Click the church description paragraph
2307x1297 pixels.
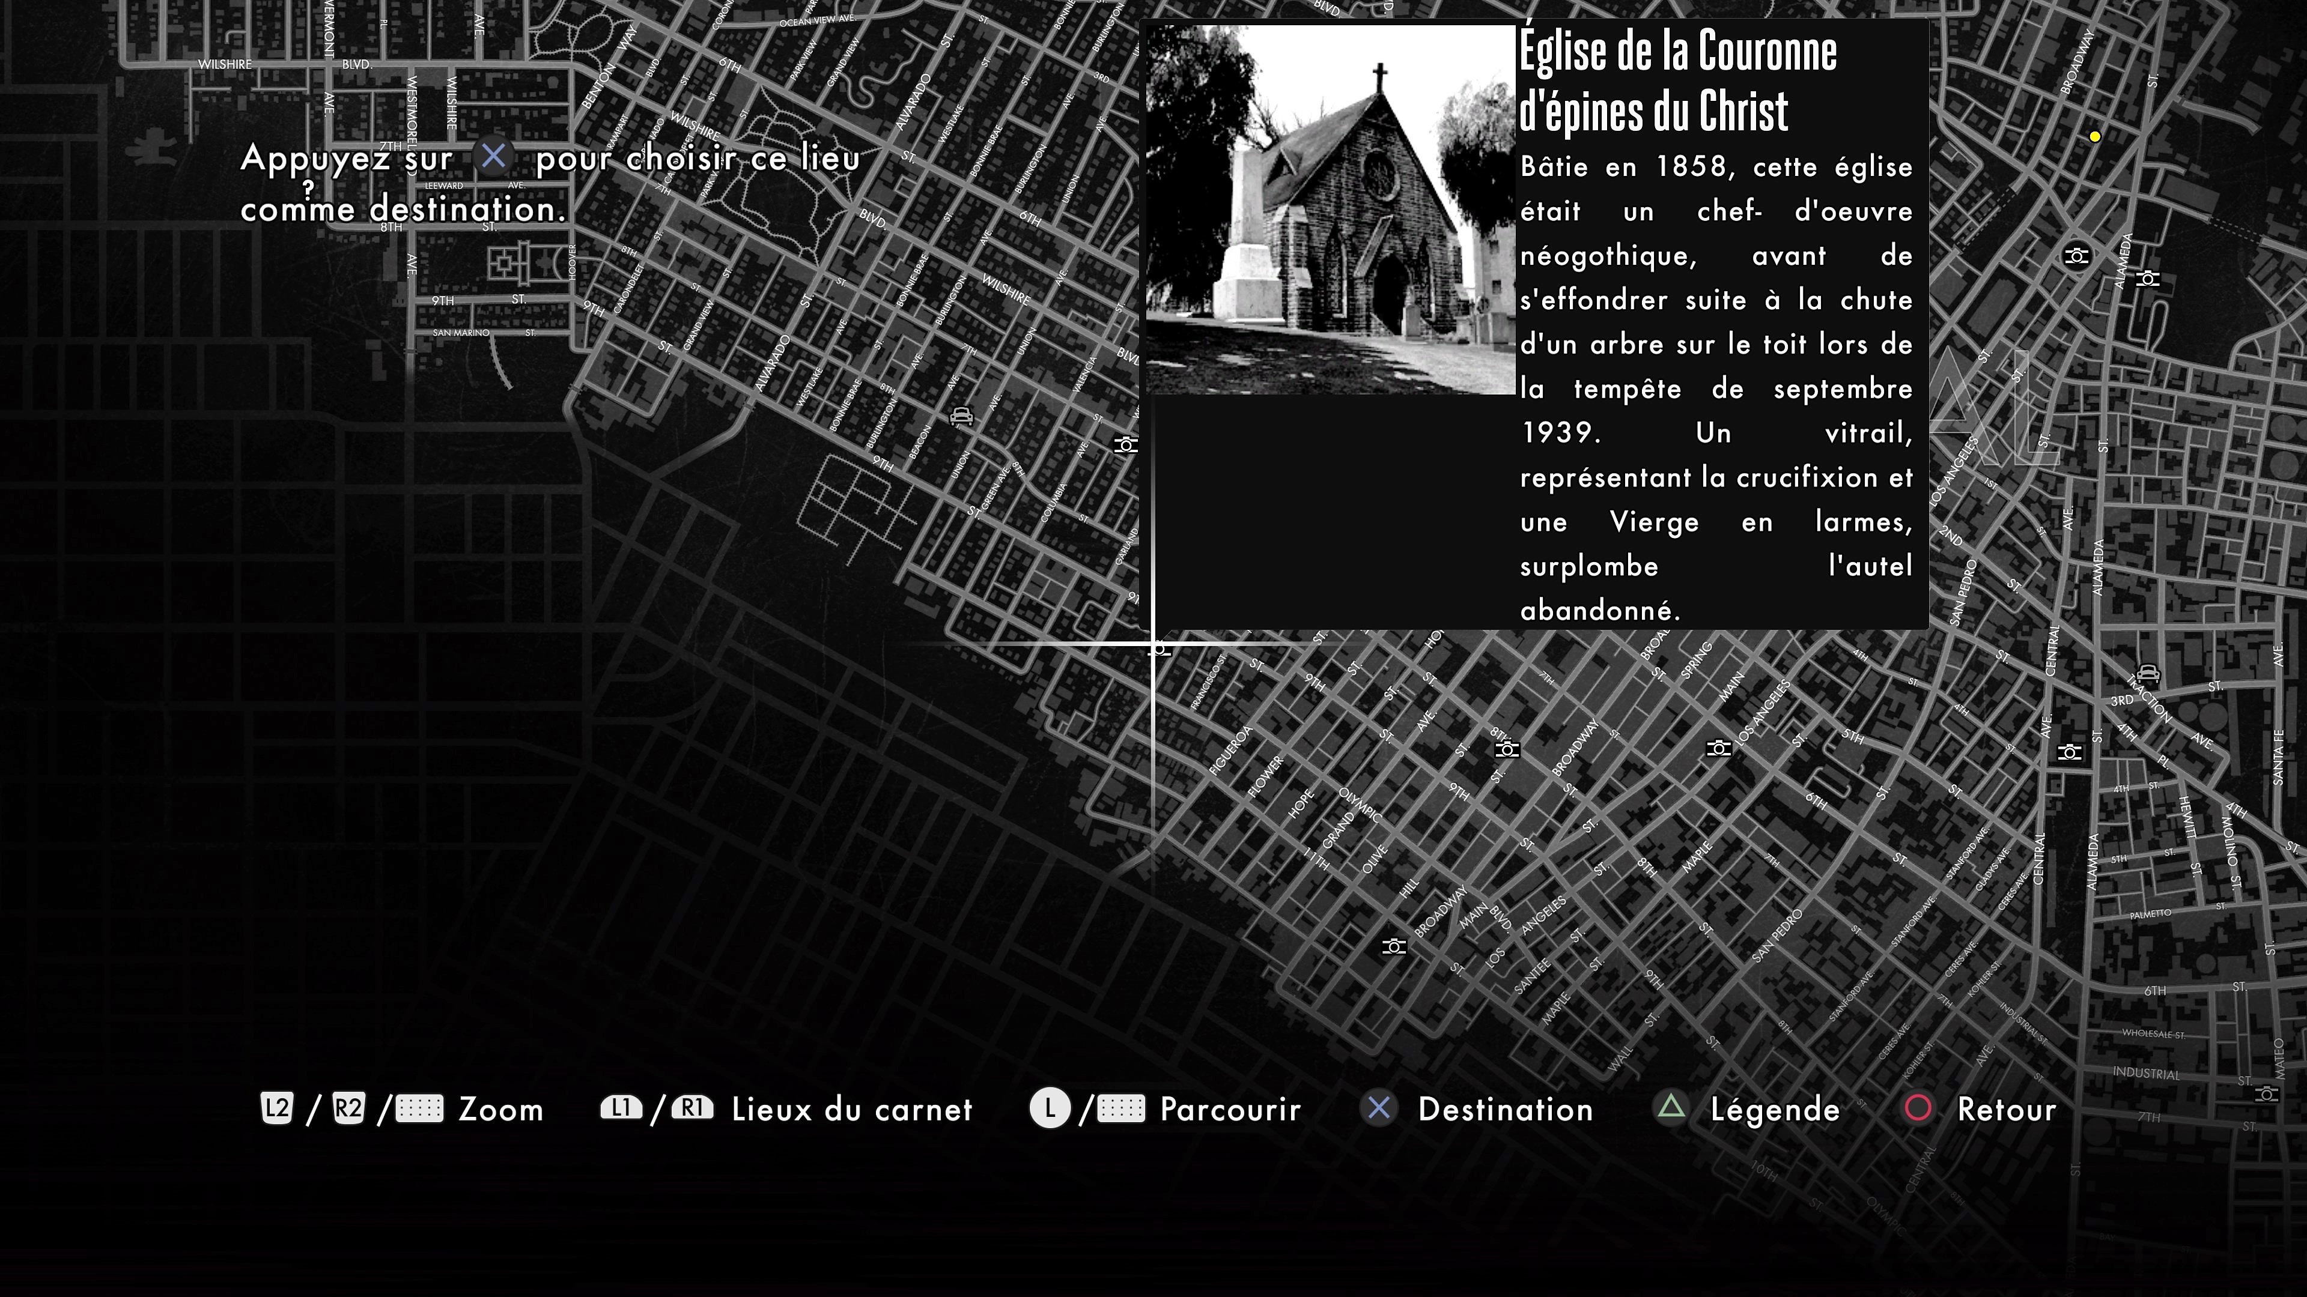(x=1716, y=388)
